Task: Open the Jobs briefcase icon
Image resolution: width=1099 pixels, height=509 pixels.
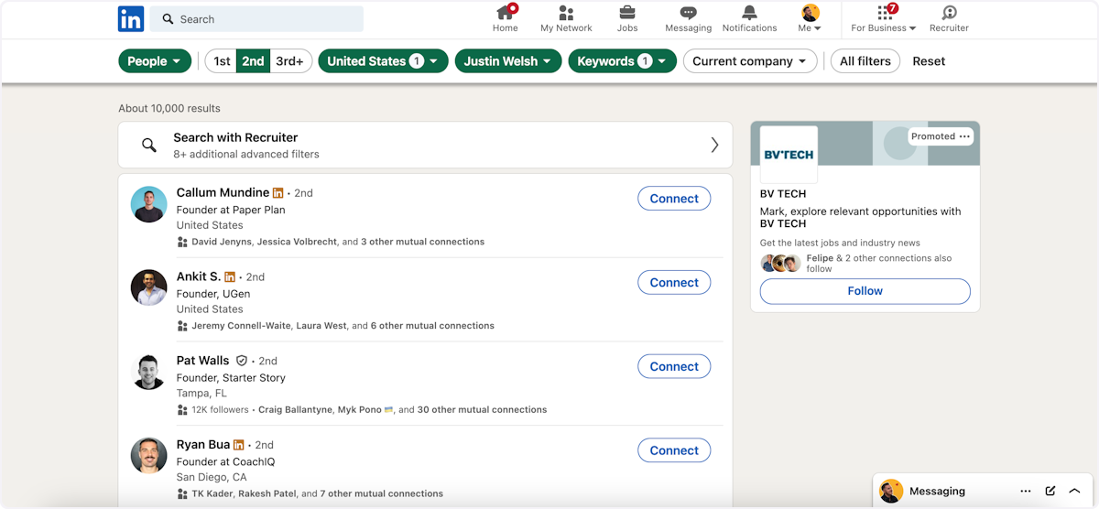Action: point(627,19)
